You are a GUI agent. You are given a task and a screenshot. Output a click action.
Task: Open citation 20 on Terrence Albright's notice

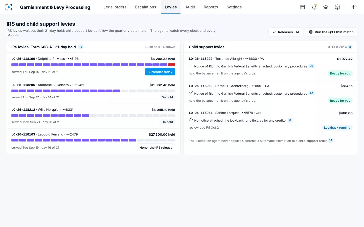click(311, 66)
